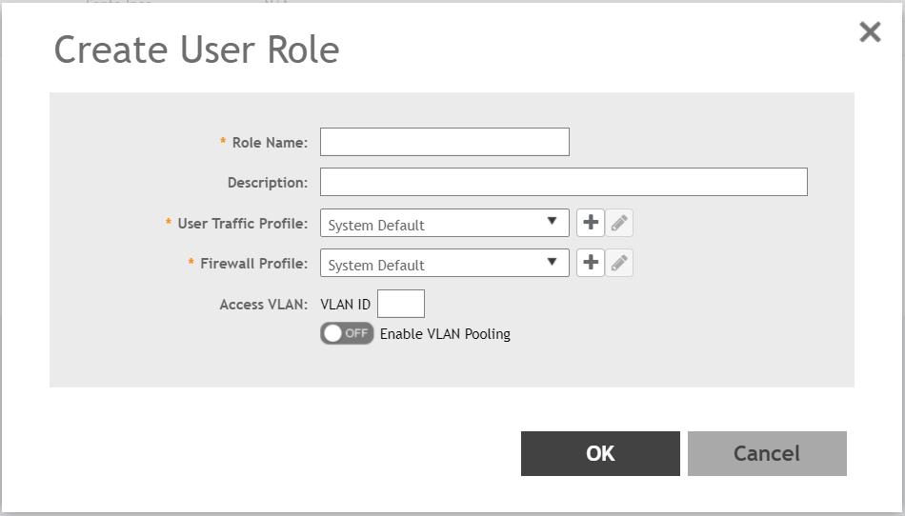Click the Description field label
The image size is (905, 516).
267,183
